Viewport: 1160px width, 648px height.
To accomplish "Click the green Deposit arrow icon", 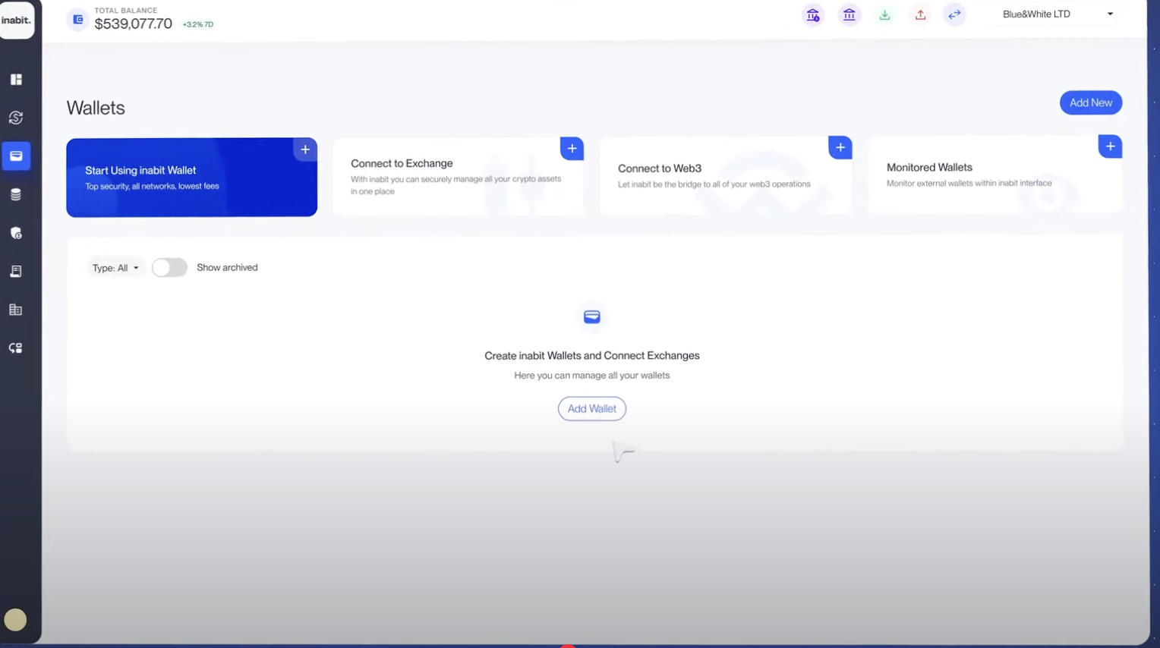I will pos(884,14).
